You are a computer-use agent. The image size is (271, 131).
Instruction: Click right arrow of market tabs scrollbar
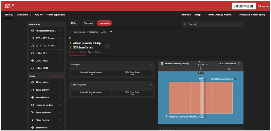(242, 57)
